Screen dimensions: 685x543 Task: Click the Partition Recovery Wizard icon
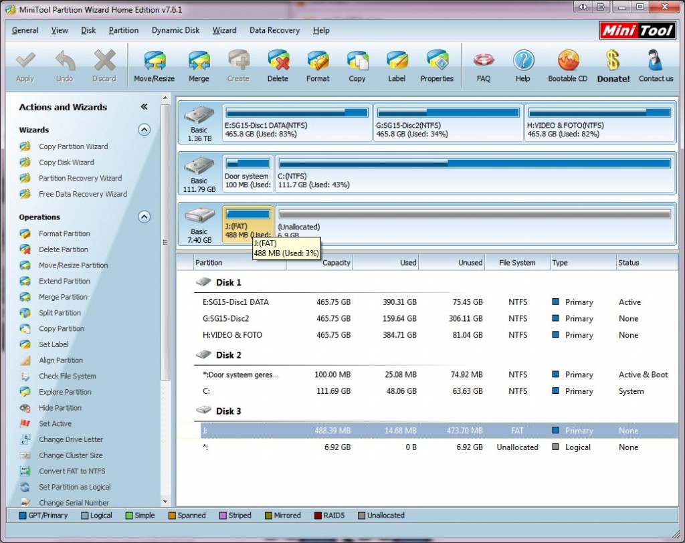pos(25,178)
